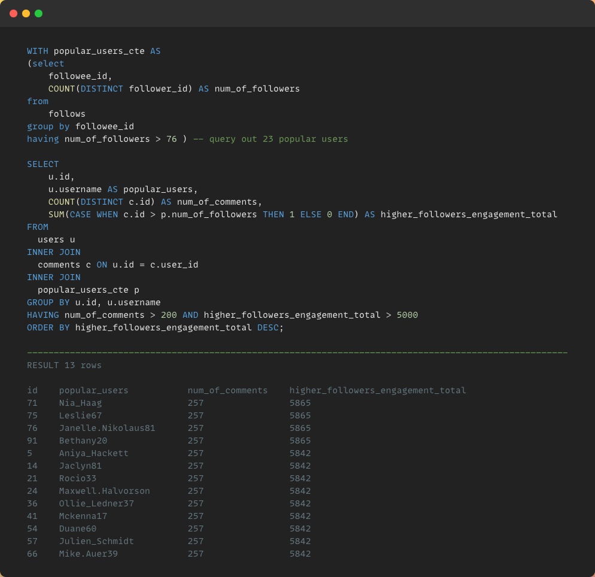Click the 'users u' line
The width and height of the screenshot is (595, 577).
(56, 239)
